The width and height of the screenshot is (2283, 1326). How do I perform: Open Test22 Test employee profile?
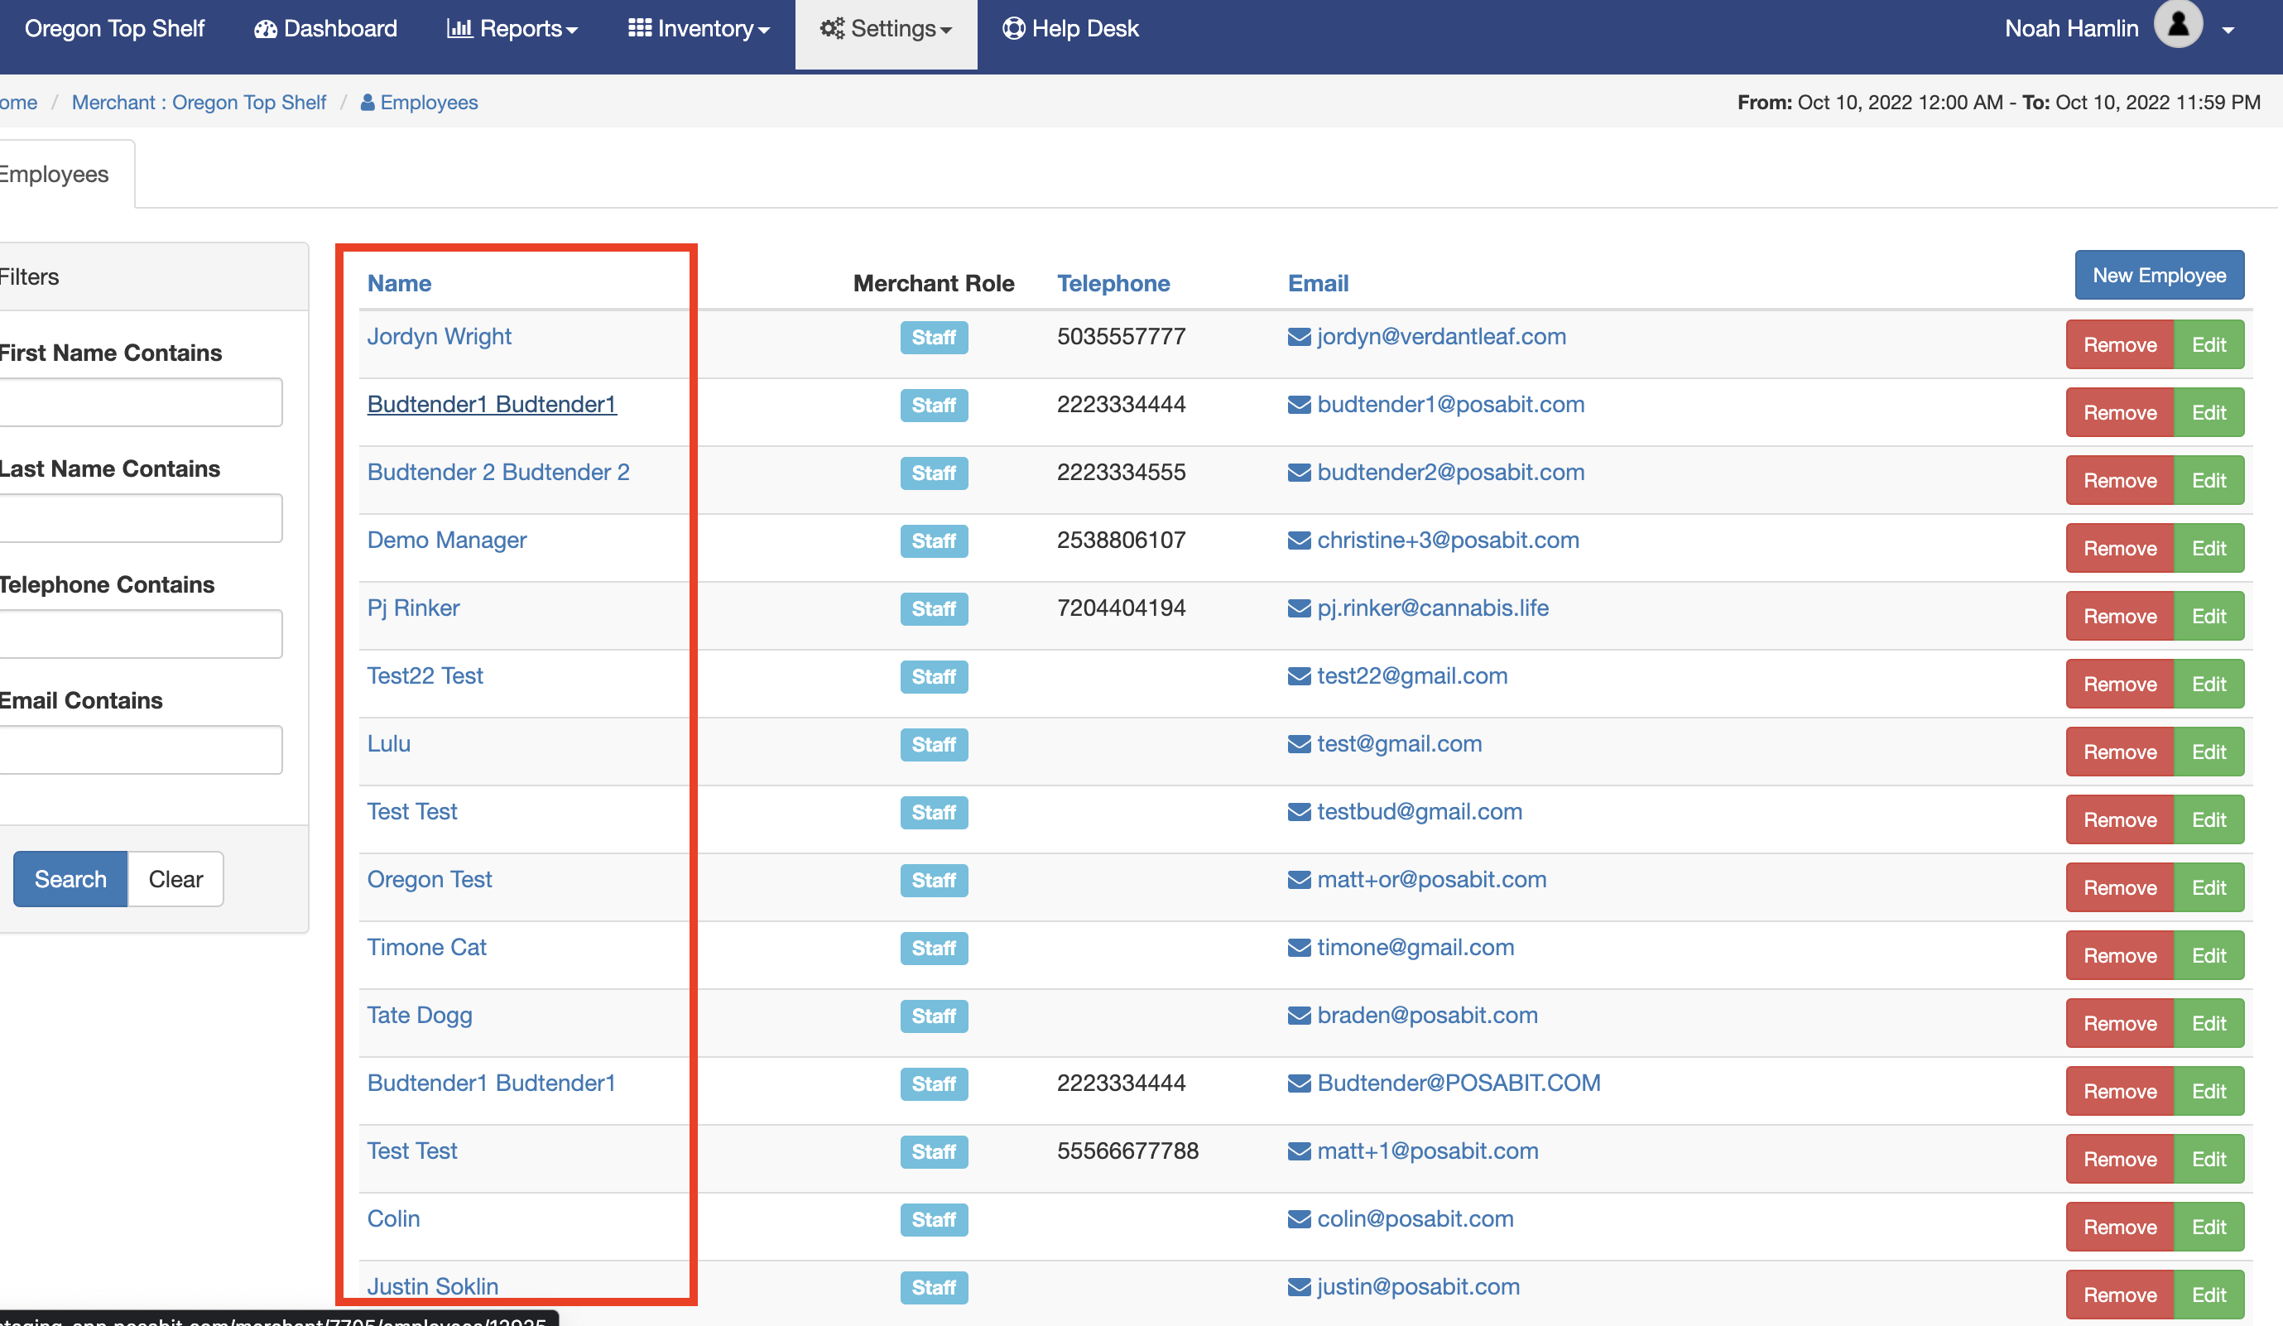tap(425, 675)
